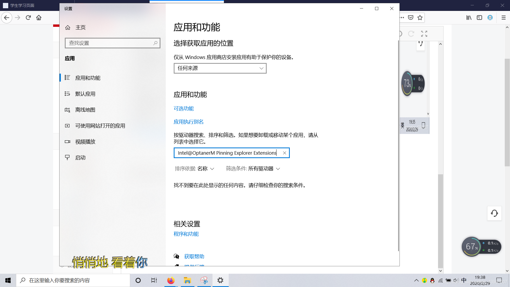The height and width of the screenshot is (287, 510).
Task: Open Task View on taskbar
Action: point(154,280)
